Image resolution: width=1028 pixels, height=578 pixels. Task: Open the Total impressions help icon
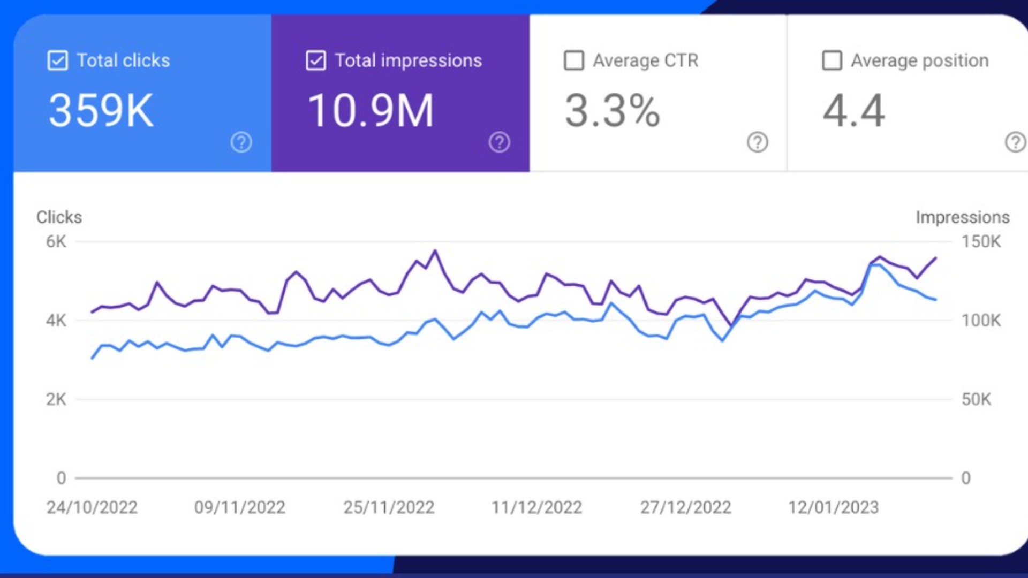(x=498, y=142)
